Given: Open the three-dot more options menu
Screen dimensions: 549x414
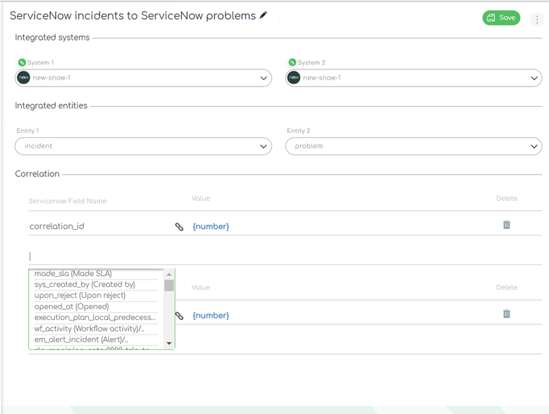Looking at the screenshot, I should coord(537,19).
